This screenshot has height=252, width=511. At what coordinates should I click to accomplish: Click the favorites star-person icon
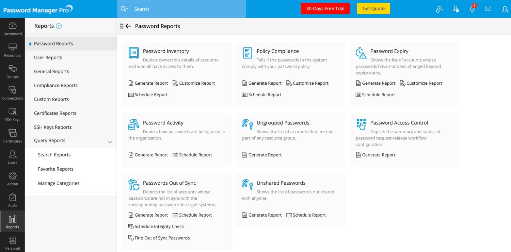pos(456,9)
